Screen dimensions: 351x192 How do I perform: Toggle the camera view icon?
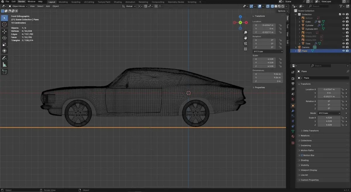(246, 43)
